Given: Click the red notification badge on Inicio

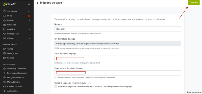Looking at the screenshot, I should [29, 16].
